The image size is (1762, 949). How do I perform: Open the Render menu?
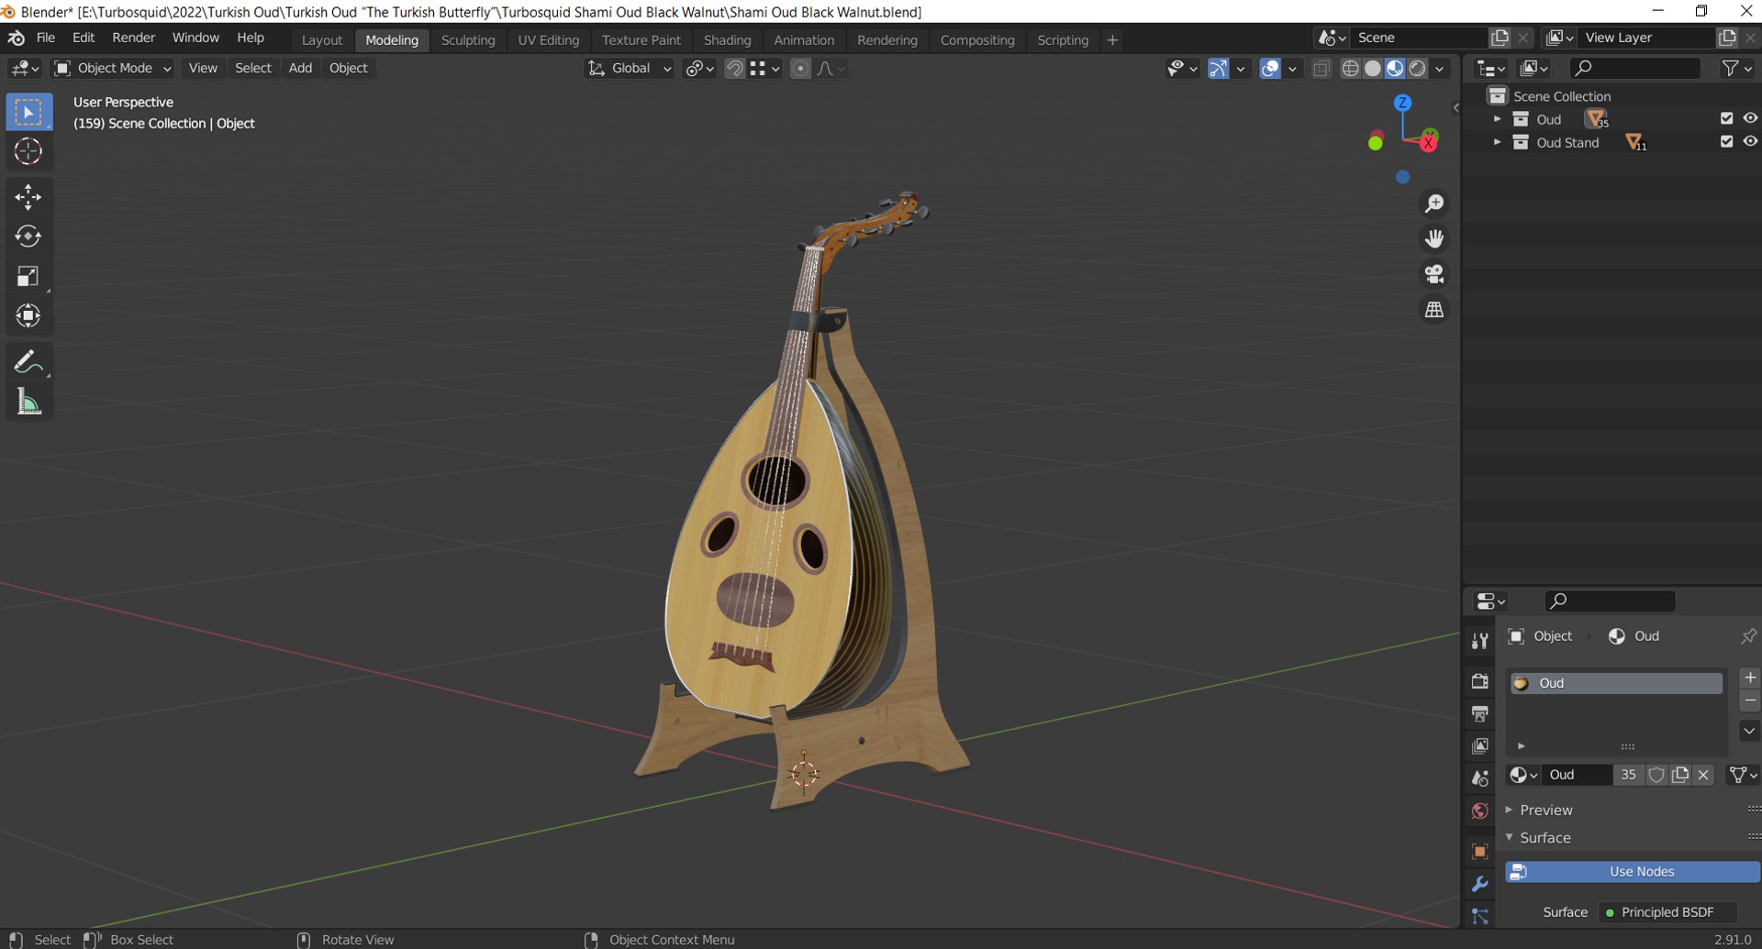(x=133, y=38)
